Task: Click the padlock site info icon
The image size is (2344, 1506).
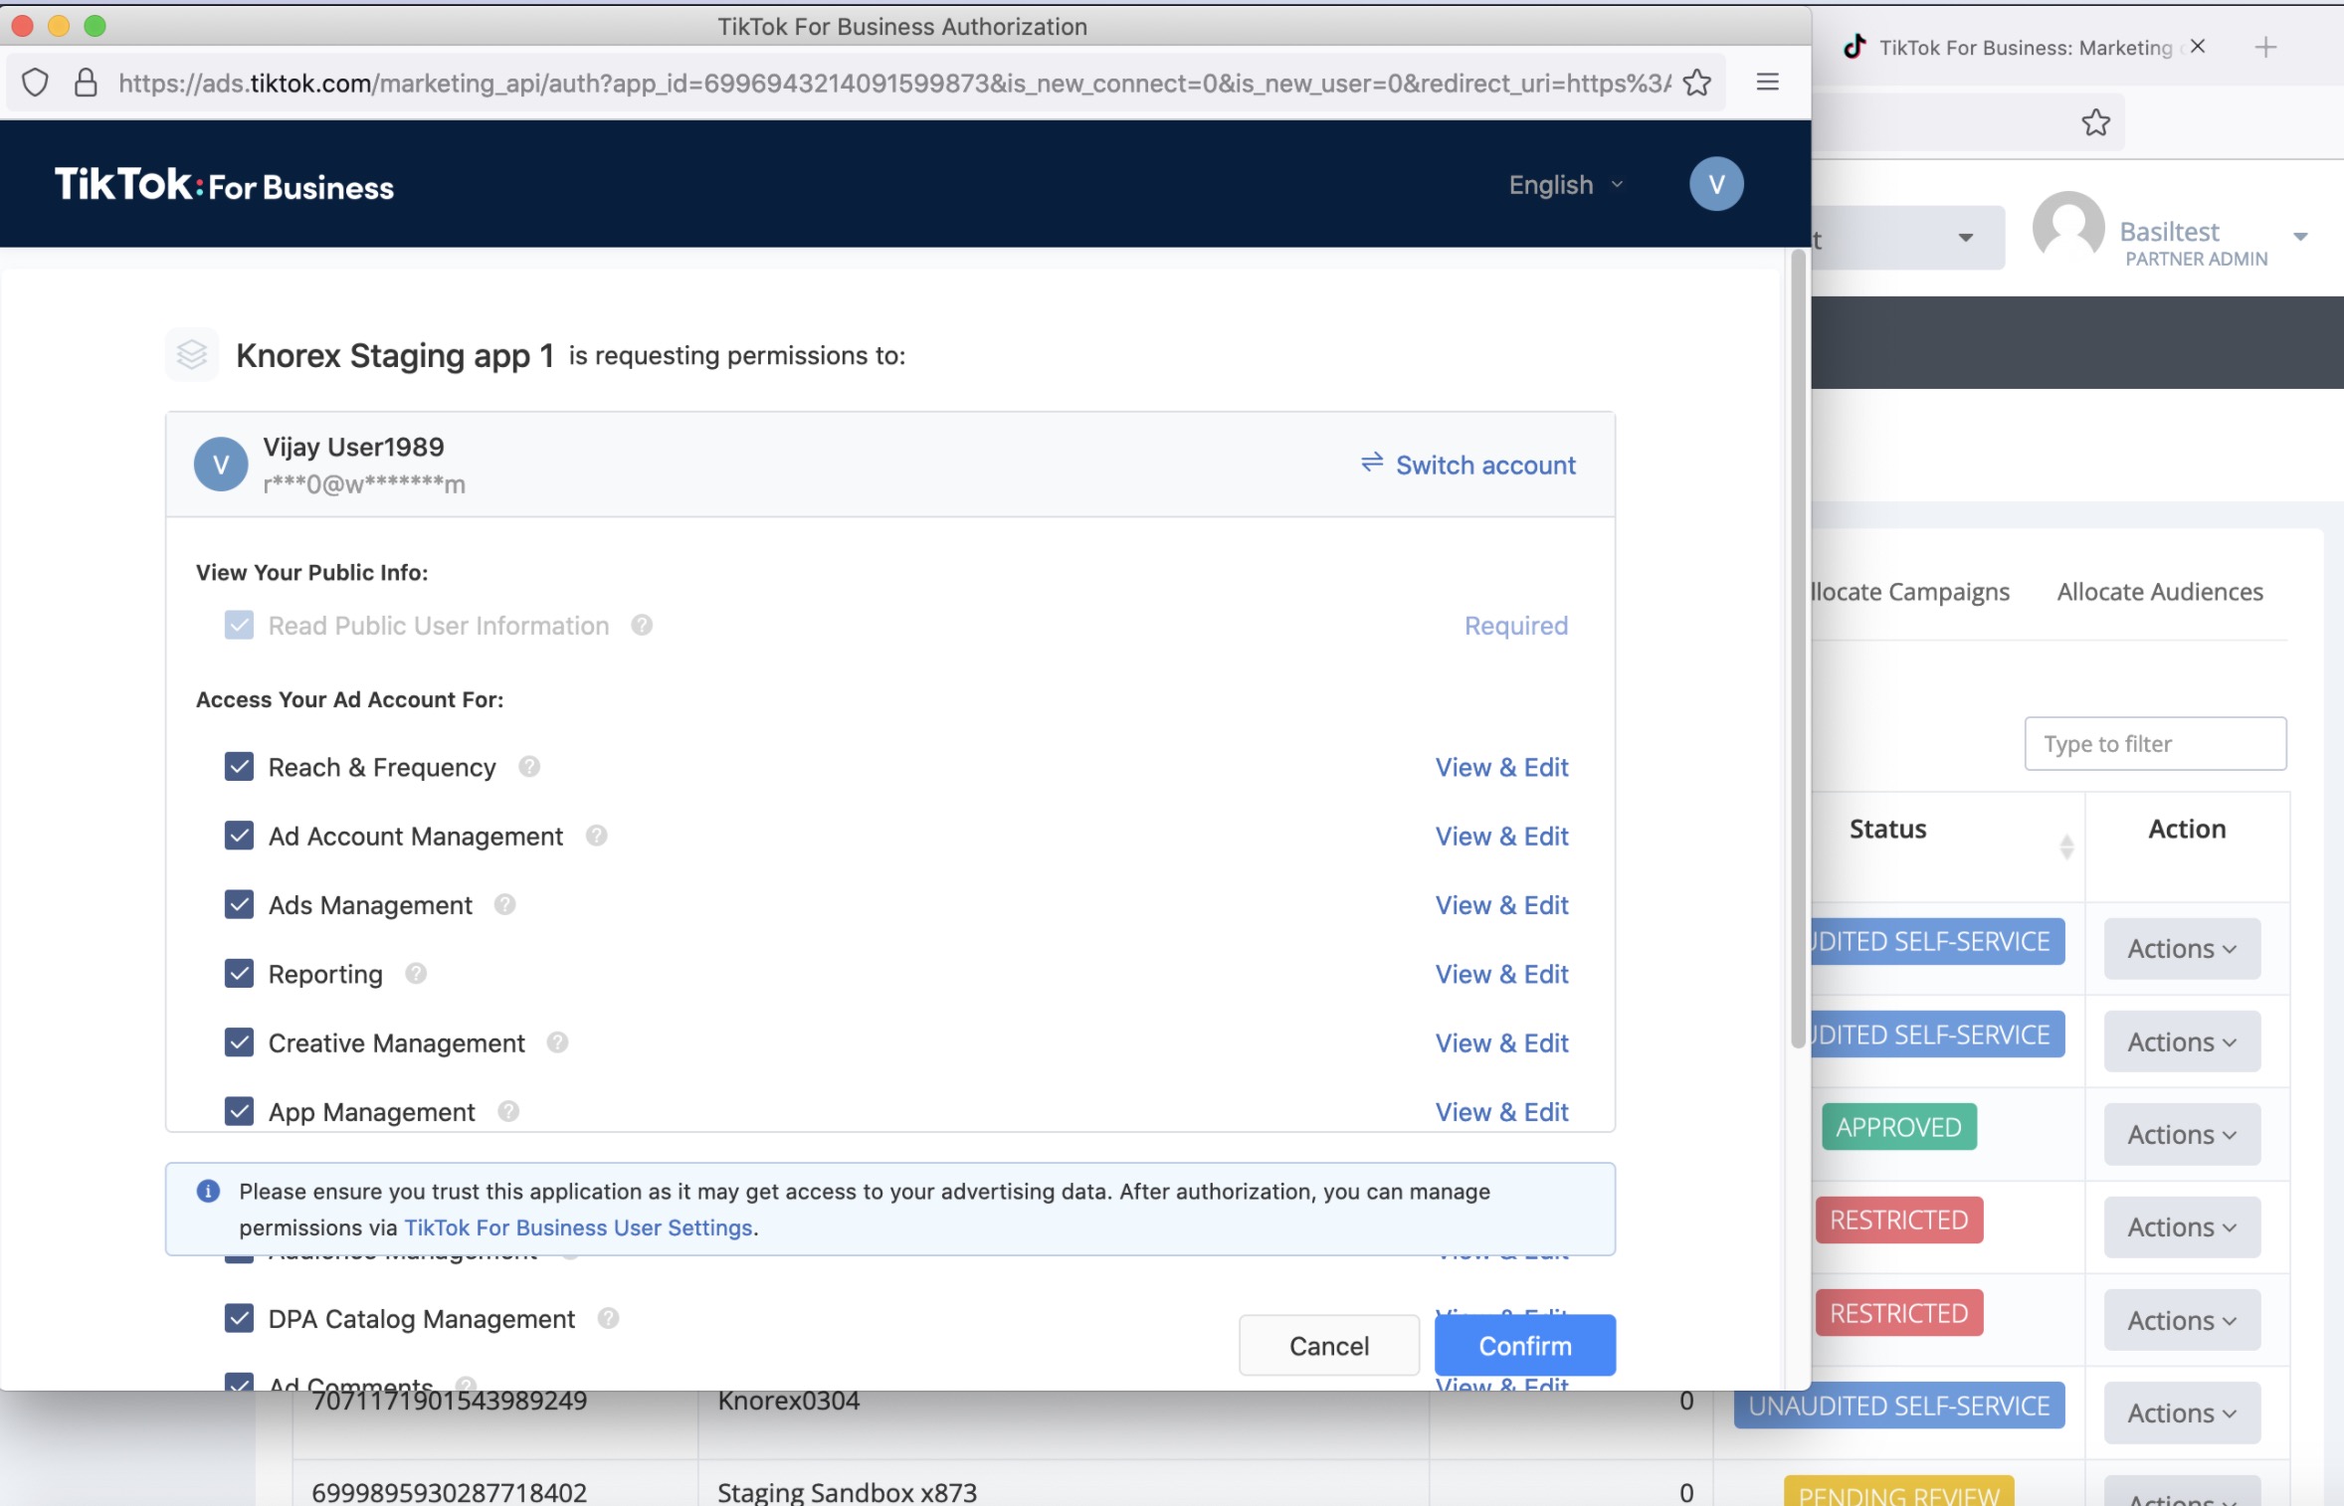Action: (x=87, y=83)
